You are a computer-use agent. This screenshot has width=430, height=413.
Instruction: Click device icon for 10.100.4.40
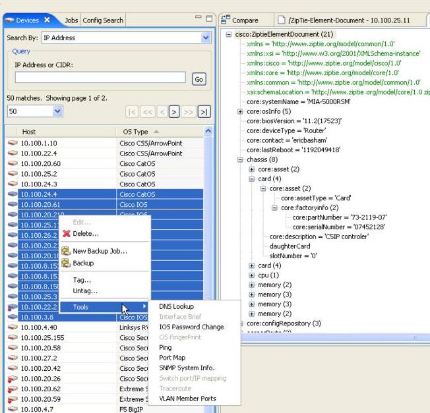13,327
